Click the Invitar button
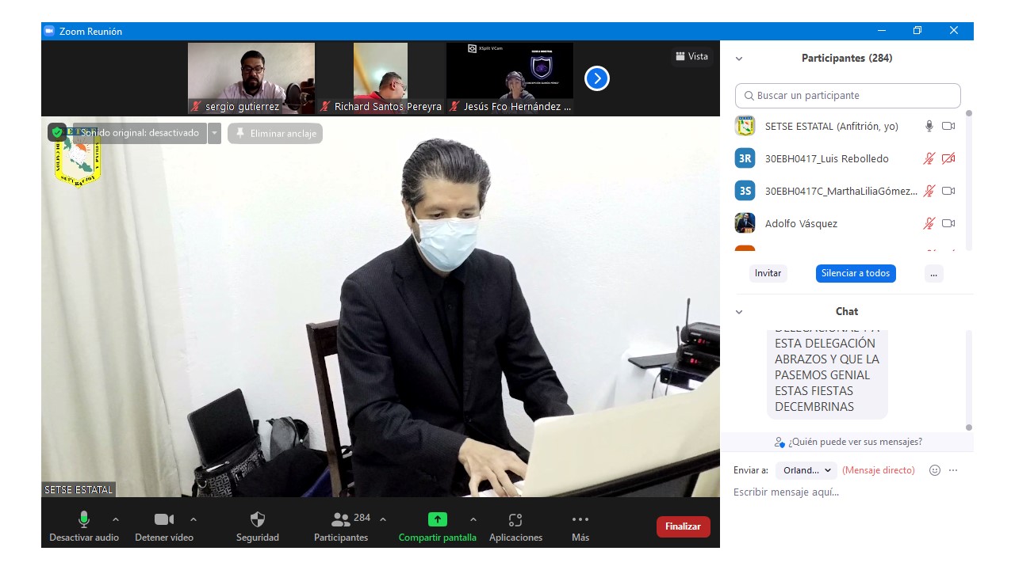Image resolution: width=1015 pixels, height=570 pixels. pyautogui.click(x=768, y=273)
